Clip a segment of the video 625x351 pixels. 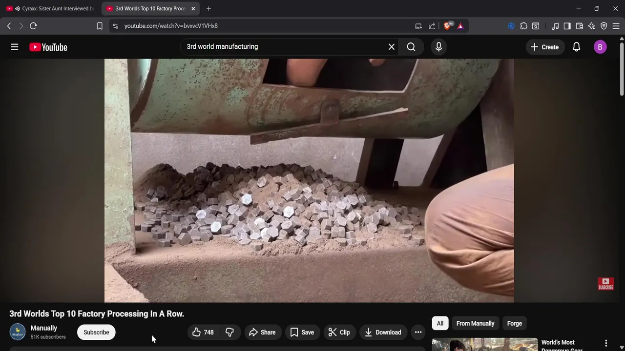[x=339, y=332]
